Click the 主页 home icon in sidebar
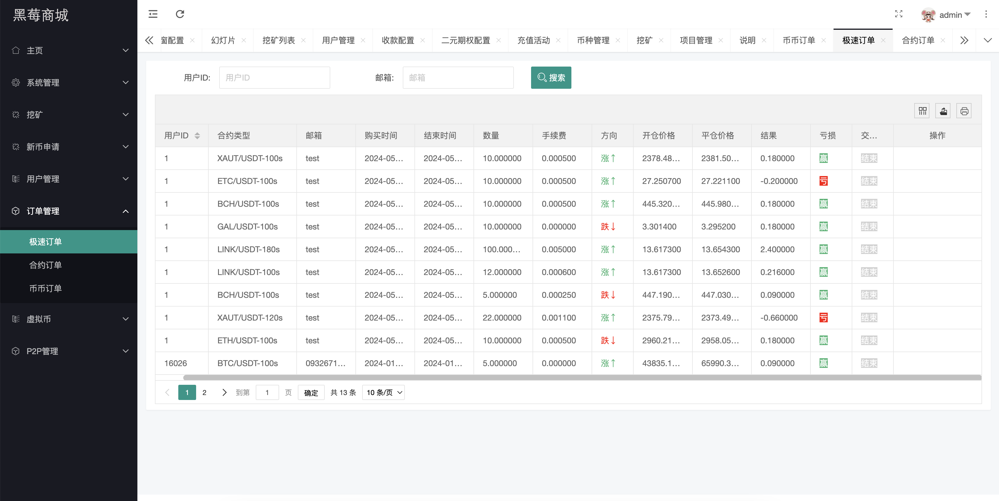999x501 pixels. pyautogui.click(x=16, y=51)
